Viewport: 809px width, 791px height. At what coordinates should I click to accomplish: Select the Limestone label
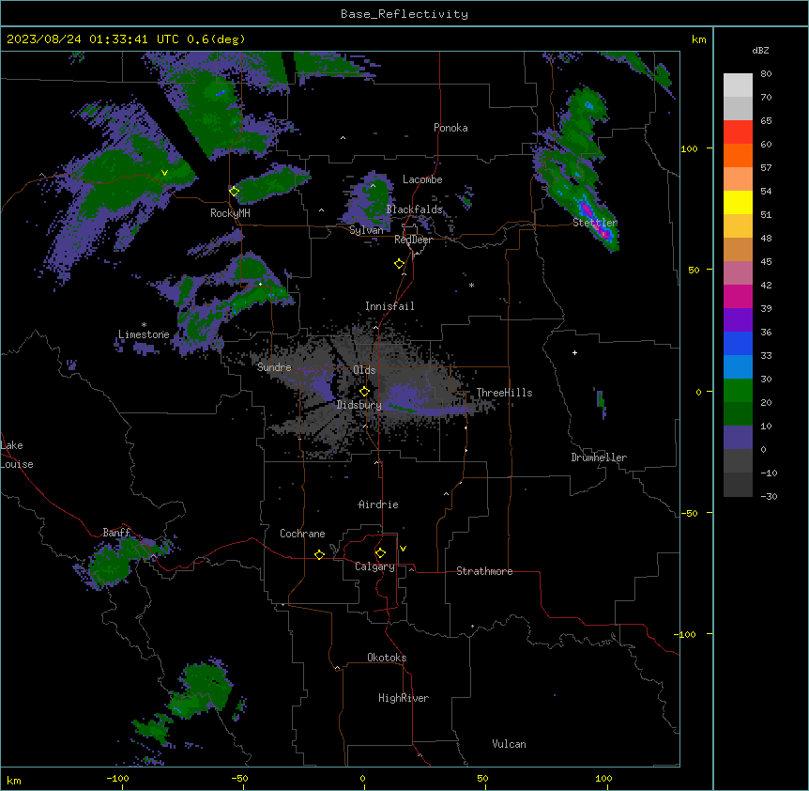pyautogui.click(x=144, y=334)
